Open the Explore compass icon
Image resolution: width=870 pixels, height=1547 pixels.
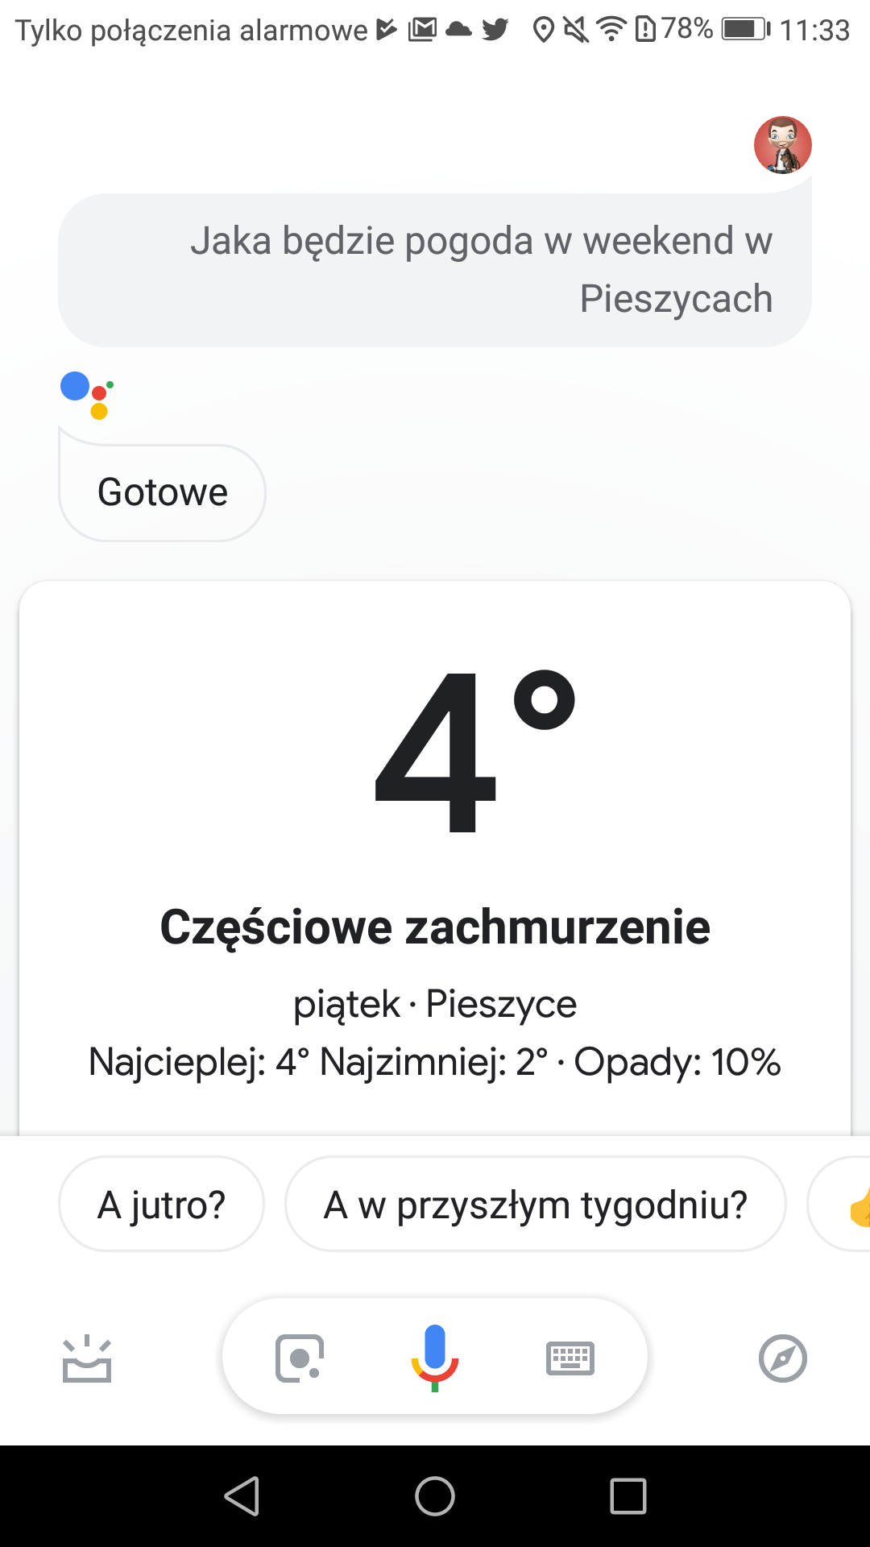tap(783, 1358)
